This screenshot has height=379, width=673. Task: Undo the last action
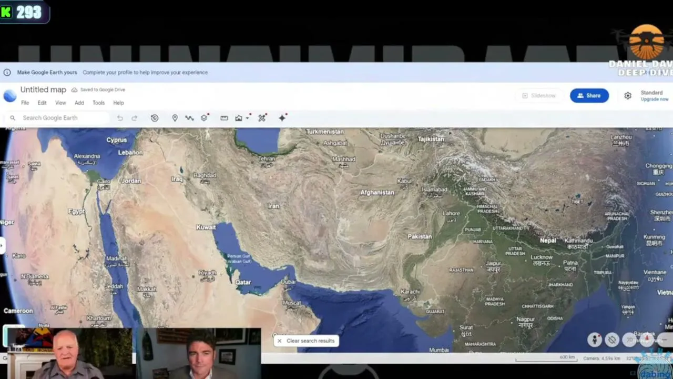120,118
